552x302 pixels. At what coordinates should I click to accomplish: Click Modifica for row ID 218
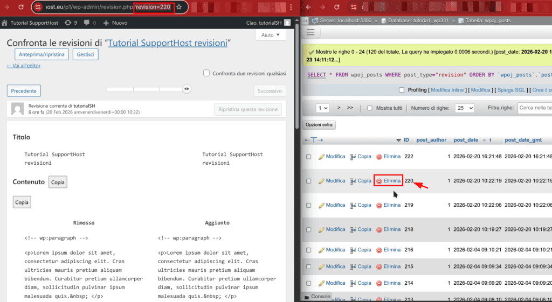point(332,229)
